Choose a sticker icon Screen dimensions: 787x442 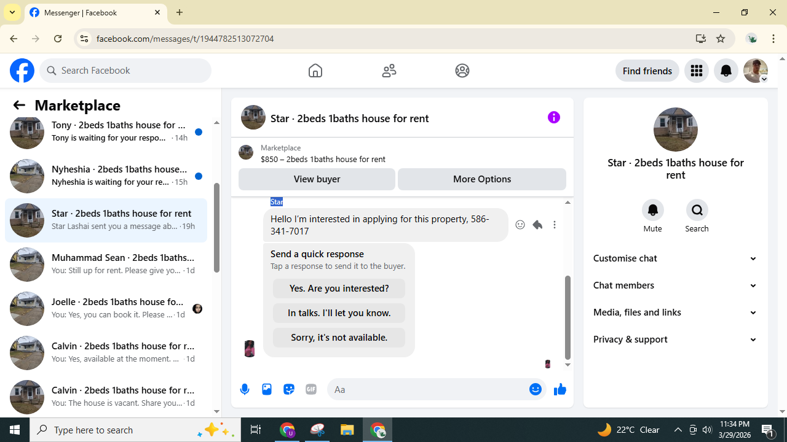[289, 389]
